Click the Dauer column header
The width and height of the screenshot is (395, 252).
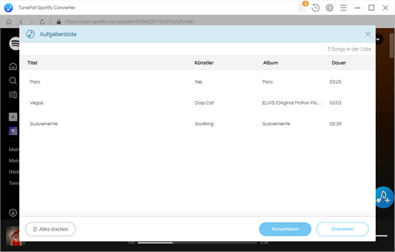[339, 63]
